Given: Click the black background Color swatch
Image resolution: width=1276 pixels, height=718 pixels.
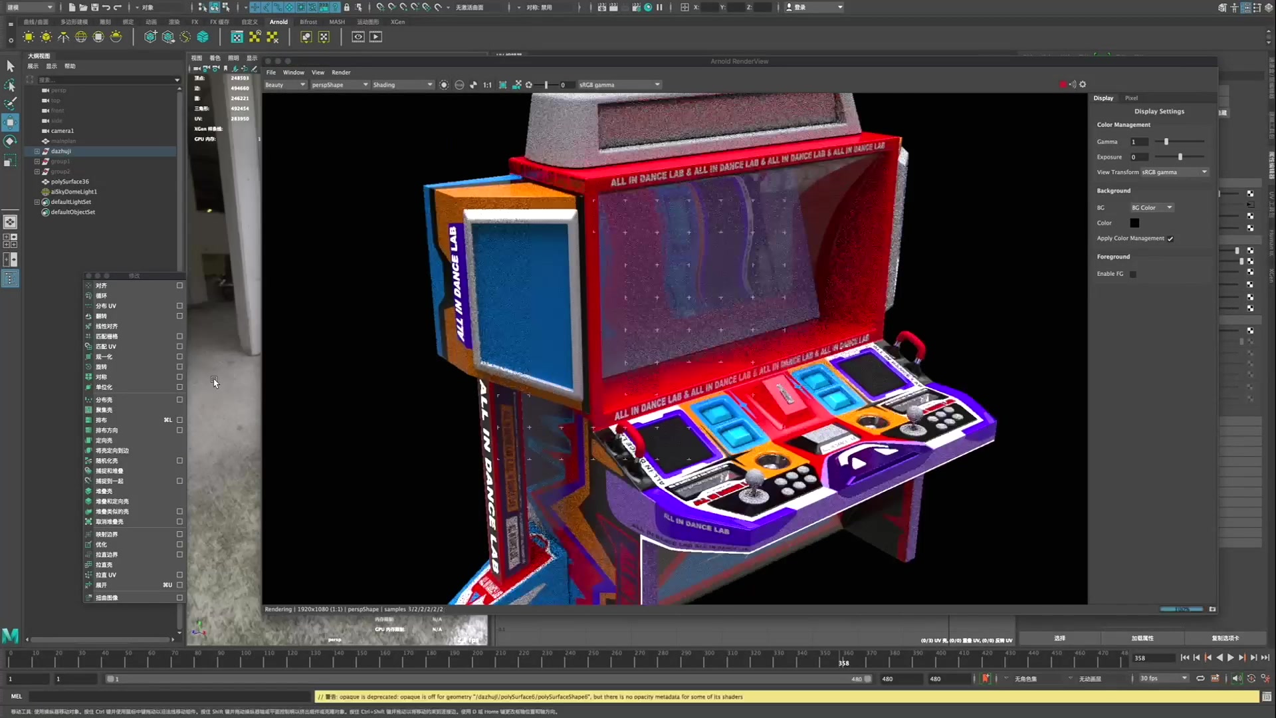Looking at the screenshot, I should pyautogui.click(x=1134, y=223).
